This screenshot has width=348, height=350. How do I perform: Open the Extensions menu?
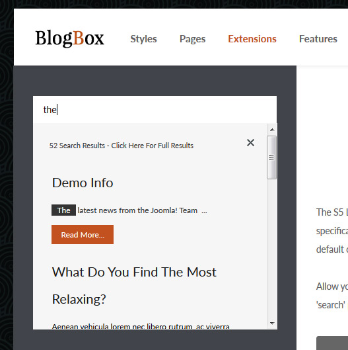click(x=252, y=39)
